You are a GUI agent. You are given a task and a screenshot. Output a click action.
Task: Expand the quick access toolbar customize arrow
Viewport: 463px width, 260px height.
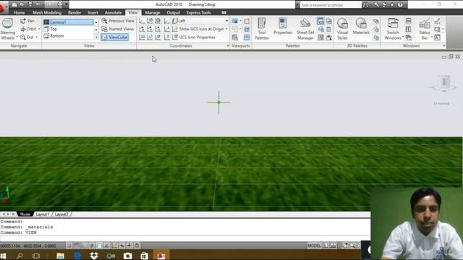point(67,4)
